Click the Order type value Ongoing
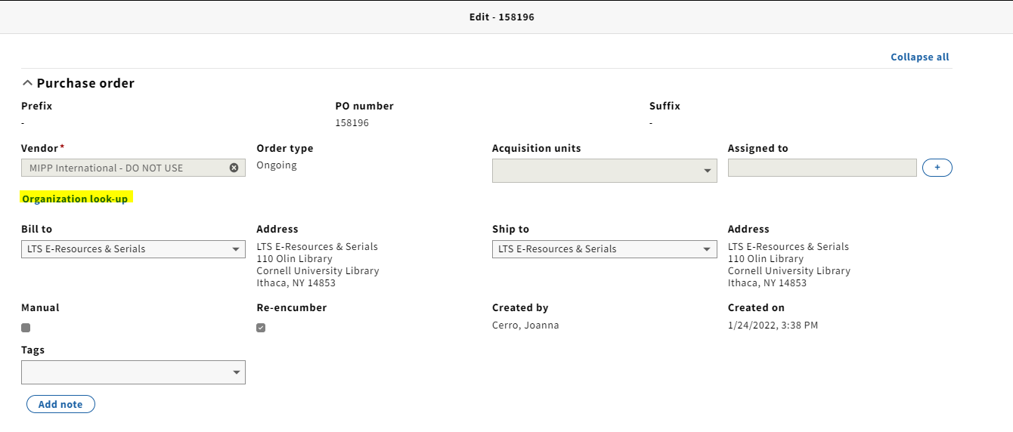 (277, 165)
